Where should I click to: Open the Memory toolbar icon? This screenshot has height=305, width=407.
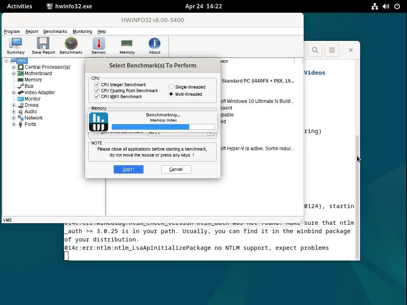[127, 43]
